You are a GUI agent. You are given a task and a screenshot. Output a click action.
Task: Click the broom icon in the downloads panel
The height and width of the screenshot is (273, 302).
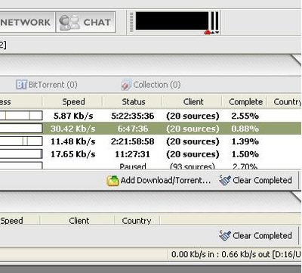point(225,180)
